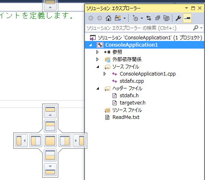Click the dock bottom half split guide
This screenshot has width=205, height=180.
(x=50, y=155)
